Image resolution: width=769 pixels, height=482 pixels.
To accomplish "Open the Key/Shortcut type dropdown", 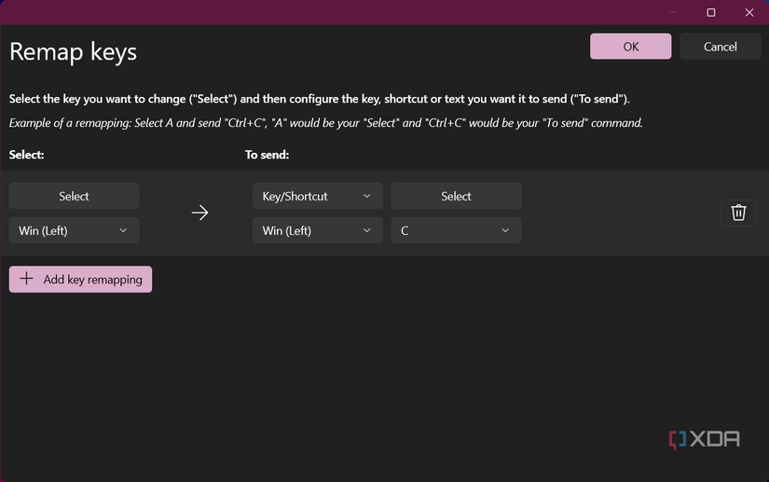I will coord(317,196).
